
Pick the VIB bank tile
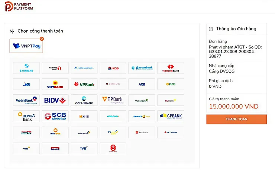[26, 148]
